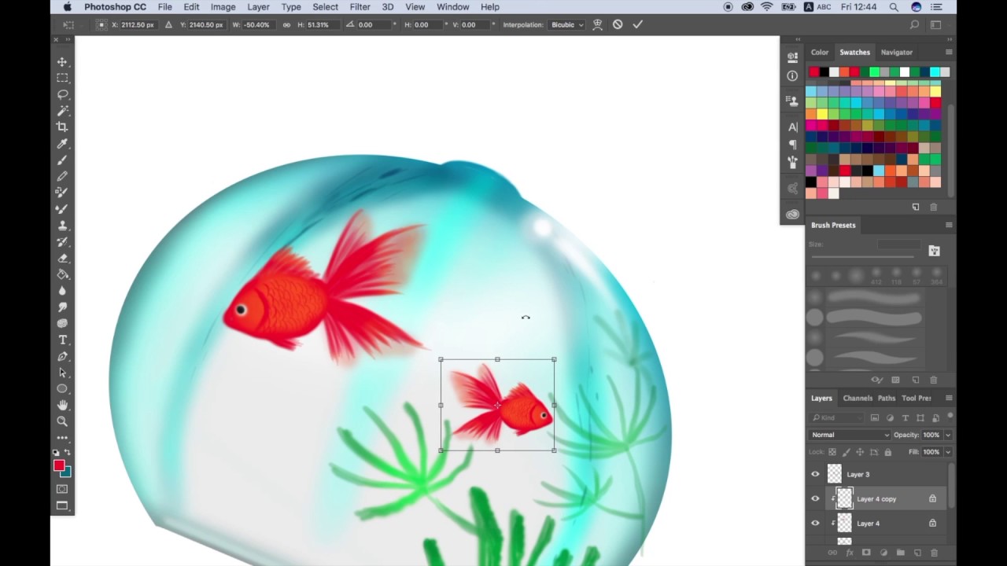Open the Filter menu

[x=360, y=6]
